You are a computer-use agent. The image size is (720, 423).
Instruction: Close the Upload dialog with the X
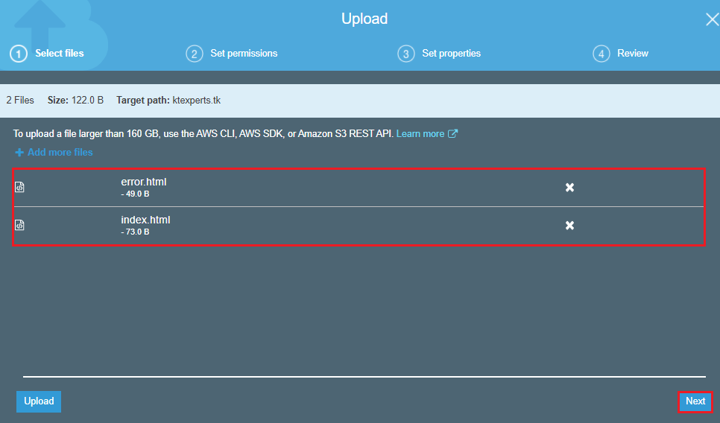(713, 19)
